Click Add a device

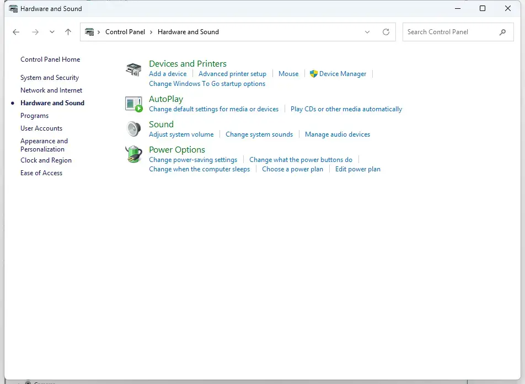[x=168, y=74]
